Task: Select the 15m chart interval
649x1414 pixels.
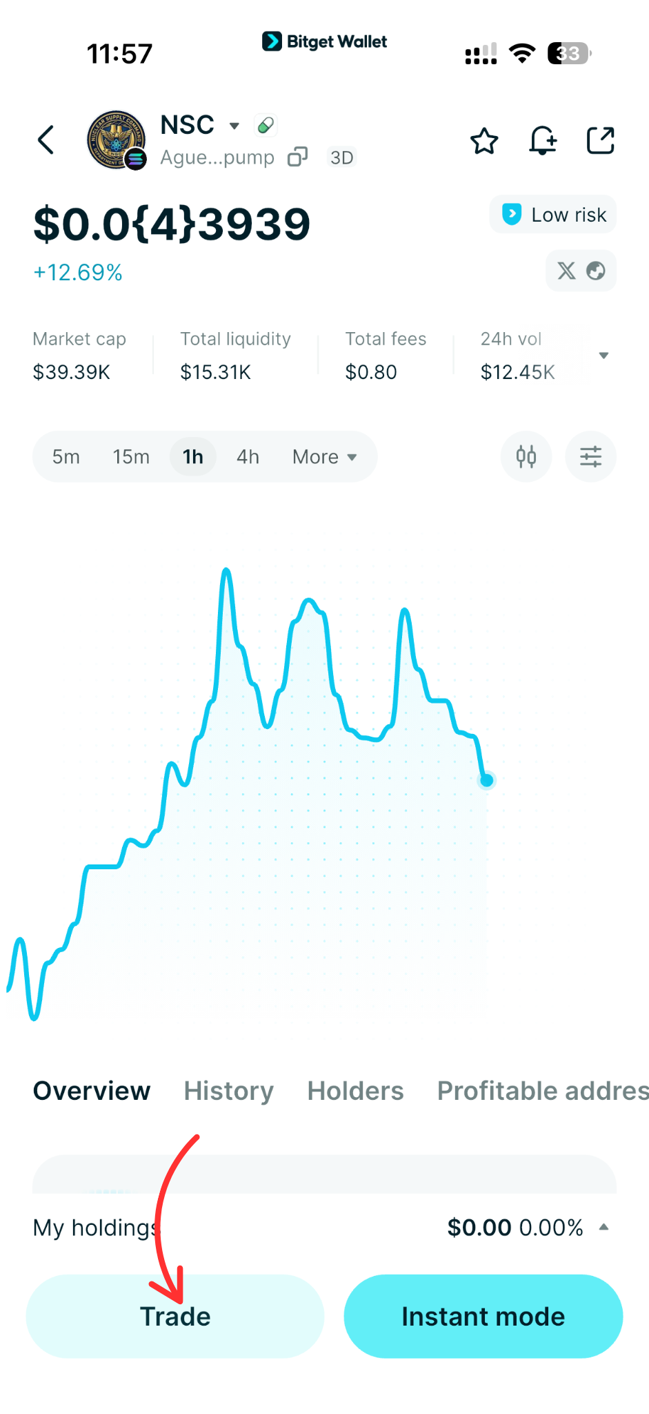Action: tap(131, 457)
